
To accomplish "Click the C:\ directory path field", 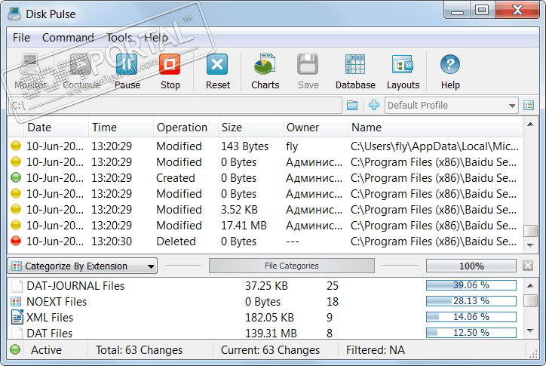I will pyautogui.click(x=175, y=105).
